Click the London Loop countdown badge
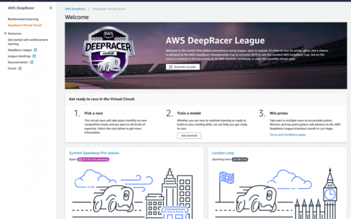The height and width of the screenshot is (219, 351). tap(240, 159)
